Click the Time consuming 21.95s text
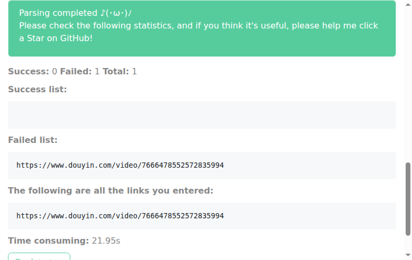Image resolution: width=412 pixels, height=260 pixels. [x=64, y=241]
